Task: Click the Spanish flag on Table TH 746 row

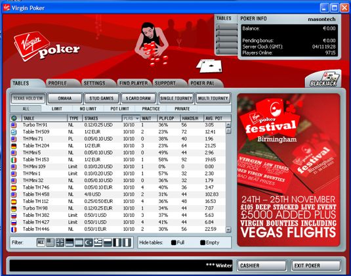Action: click(x=14, y=188)
